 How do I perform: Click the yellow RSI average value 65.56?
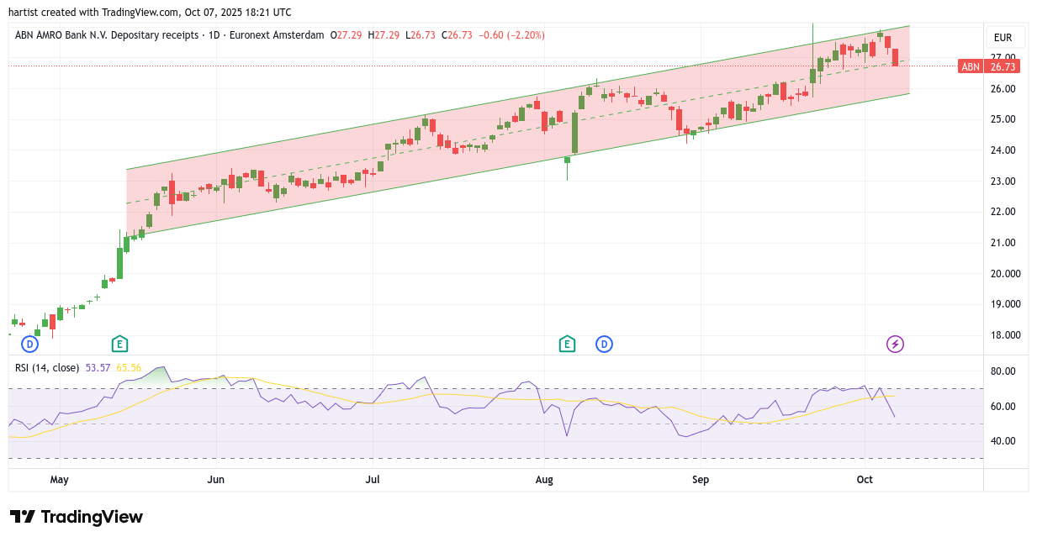(x=129, y=367)
